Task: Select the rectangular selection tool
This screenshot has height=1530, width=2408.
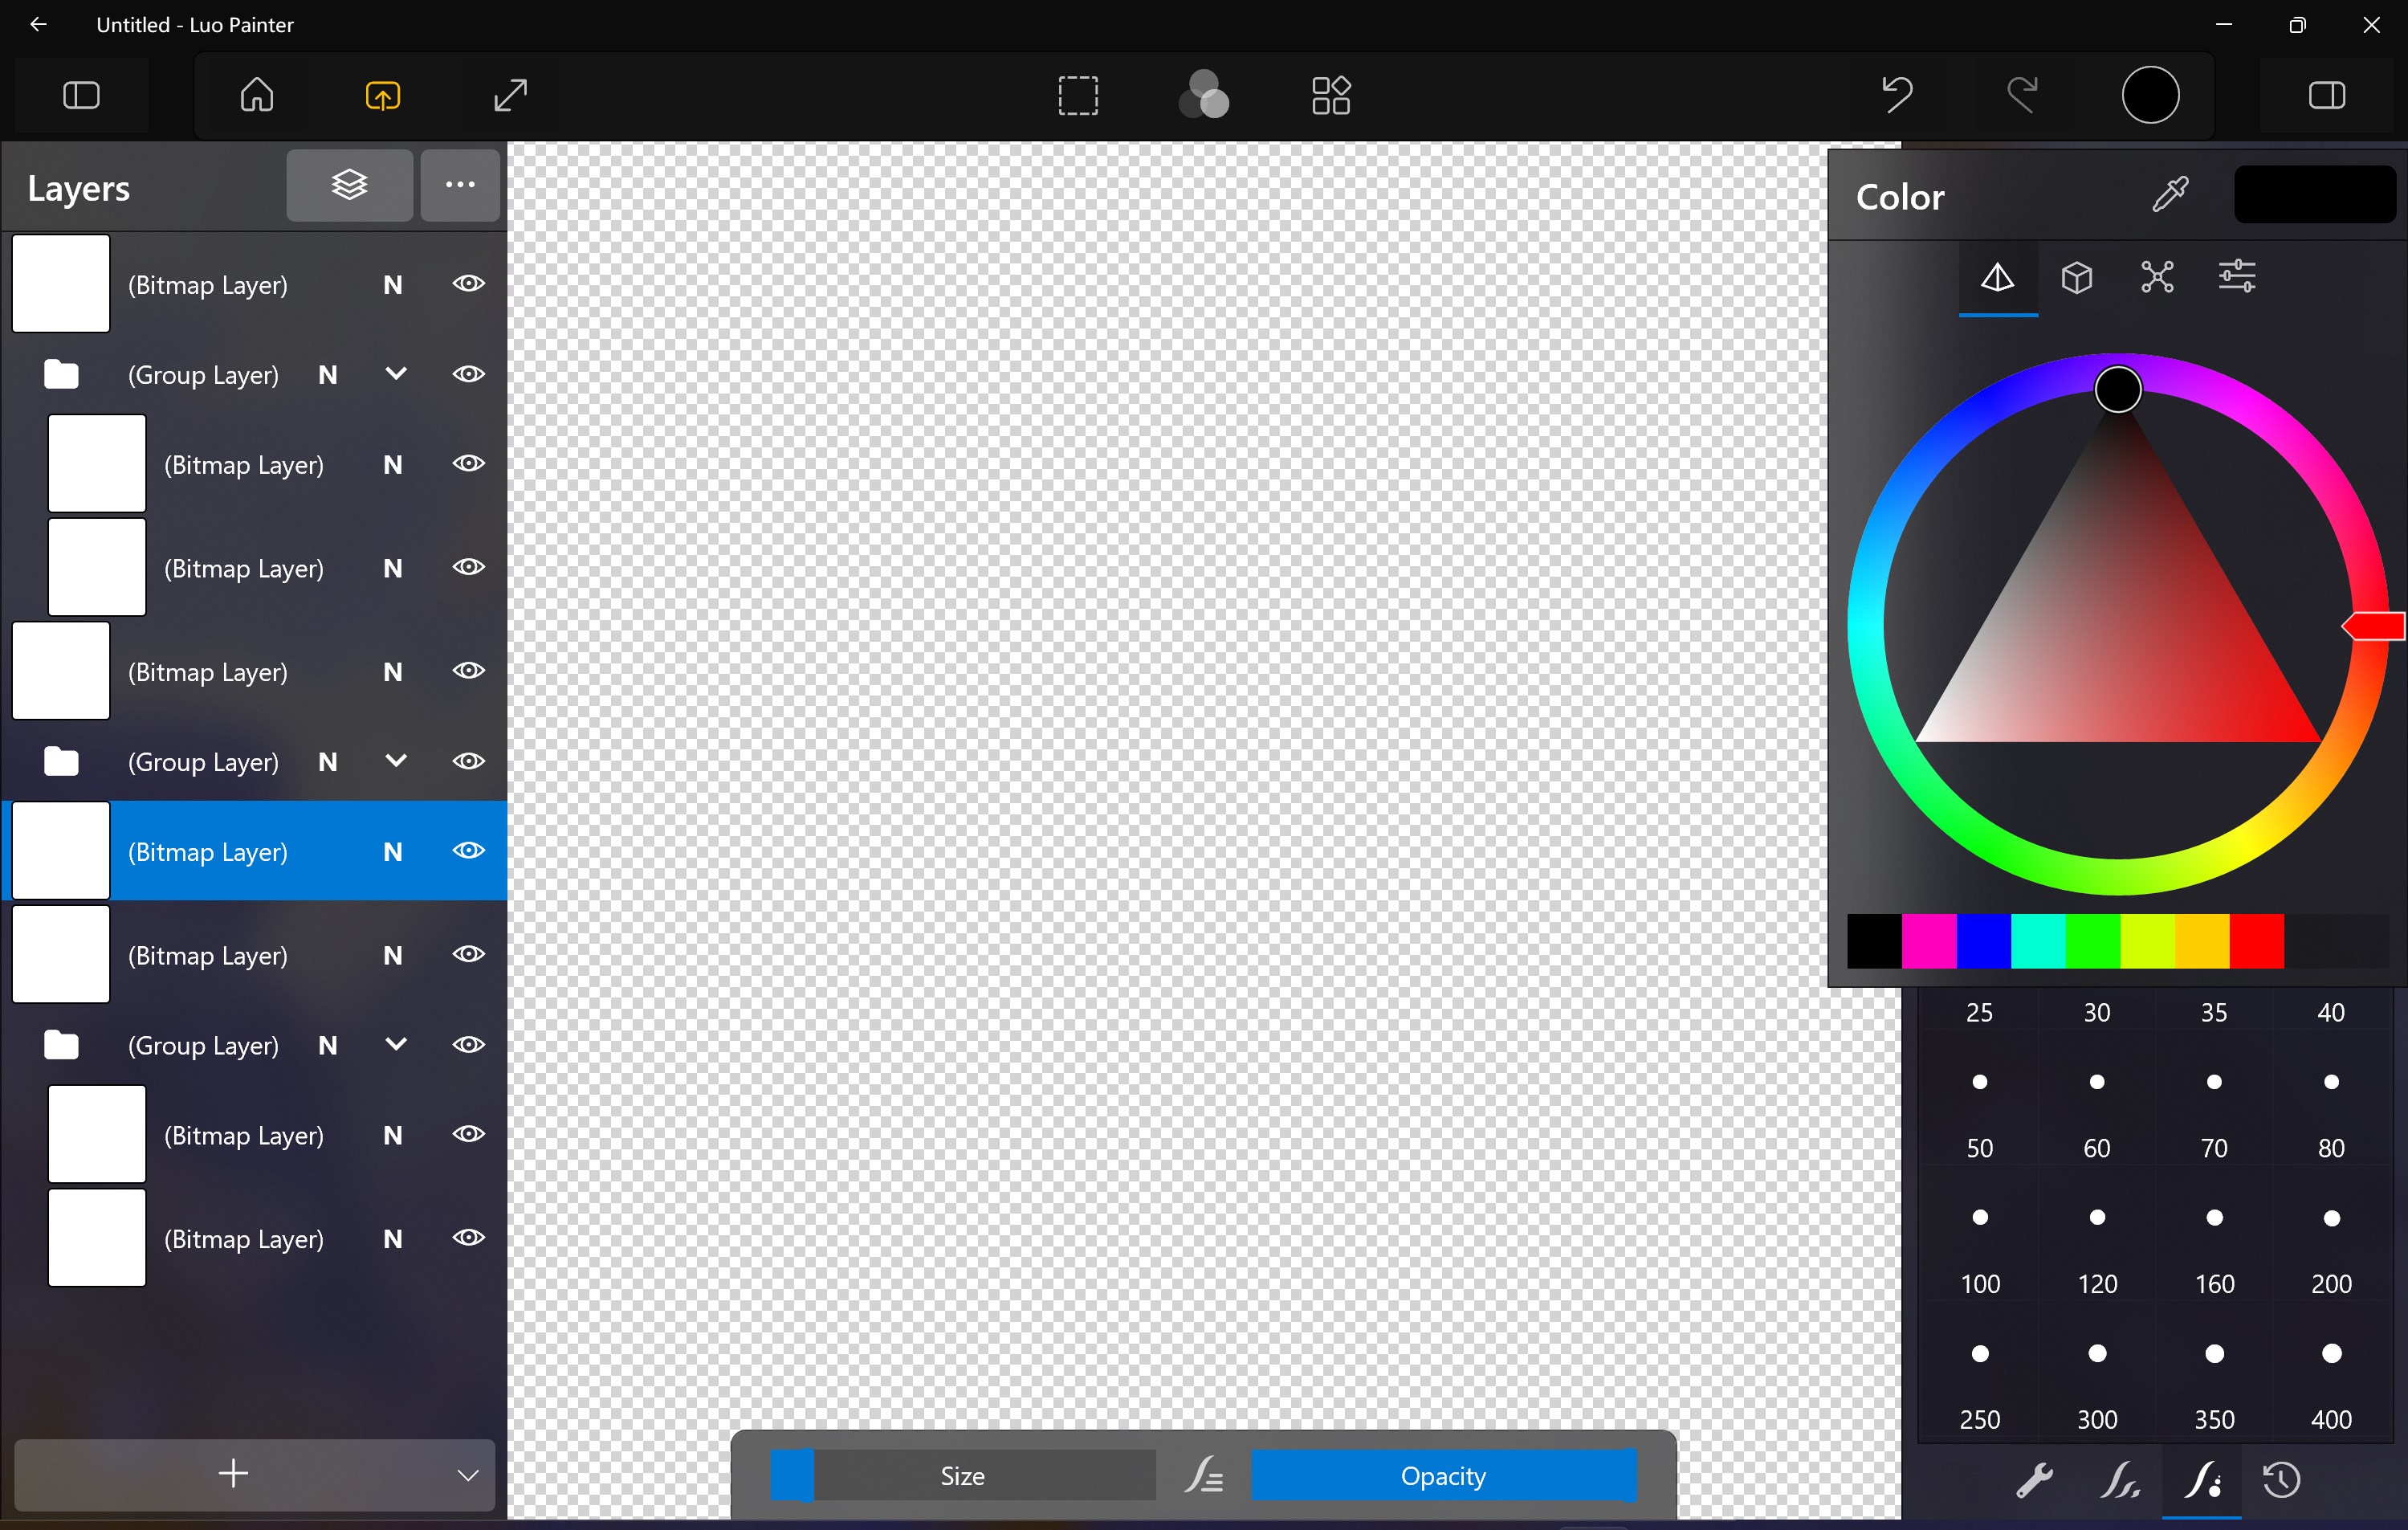Action: click(x=1078, y=95)
